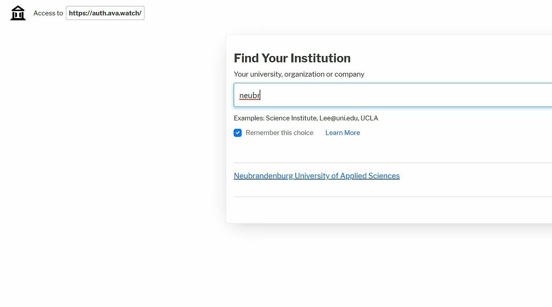This screenshot has width=552, height=307.
Task: Click the Find Your Institution heading
Action: pos(292,58)
